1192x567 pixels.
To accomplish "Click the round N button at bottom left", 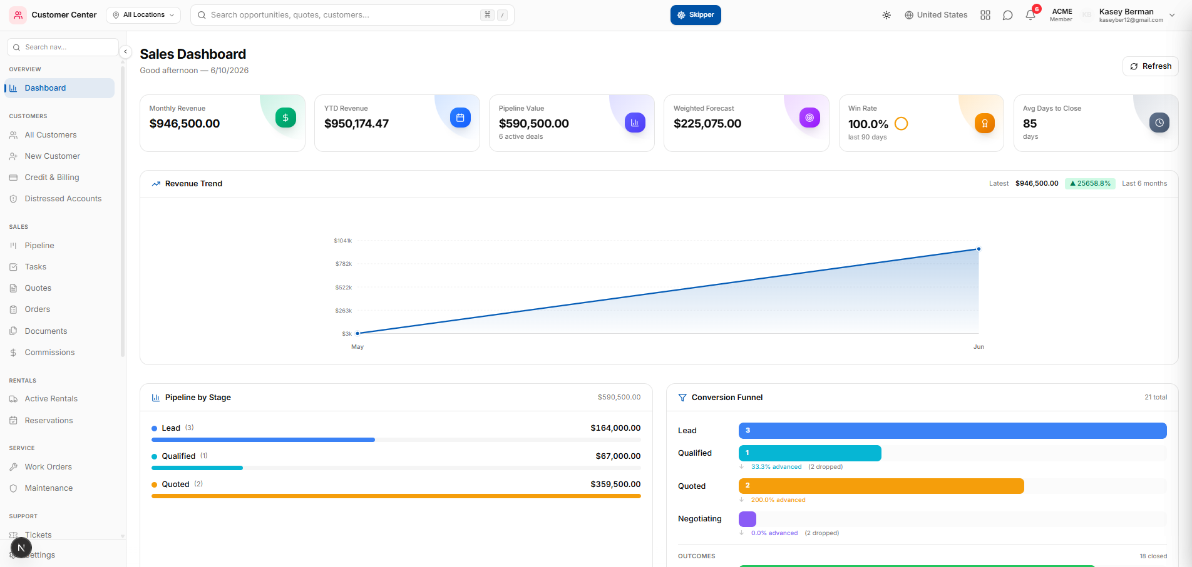I will pyautogui.click(x=21, y=548).
